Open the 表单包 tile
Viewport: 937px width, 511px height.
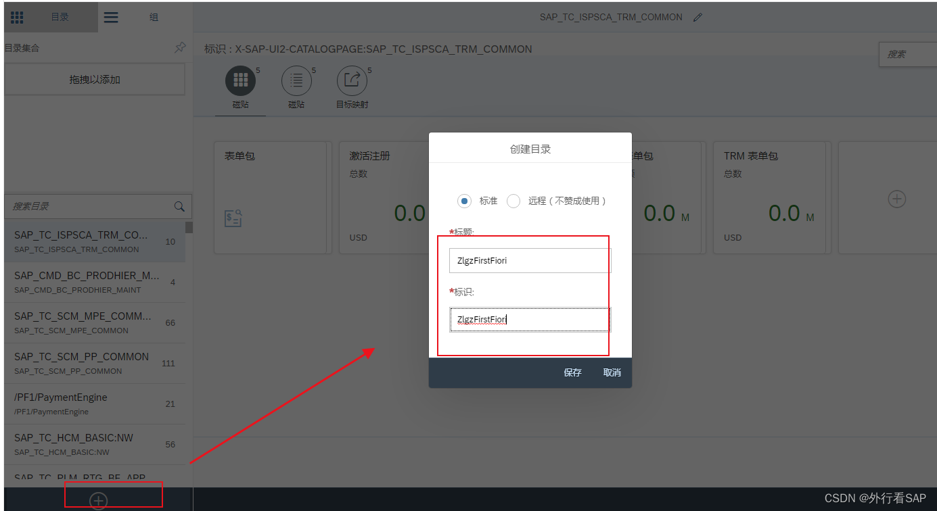[273, 197]
